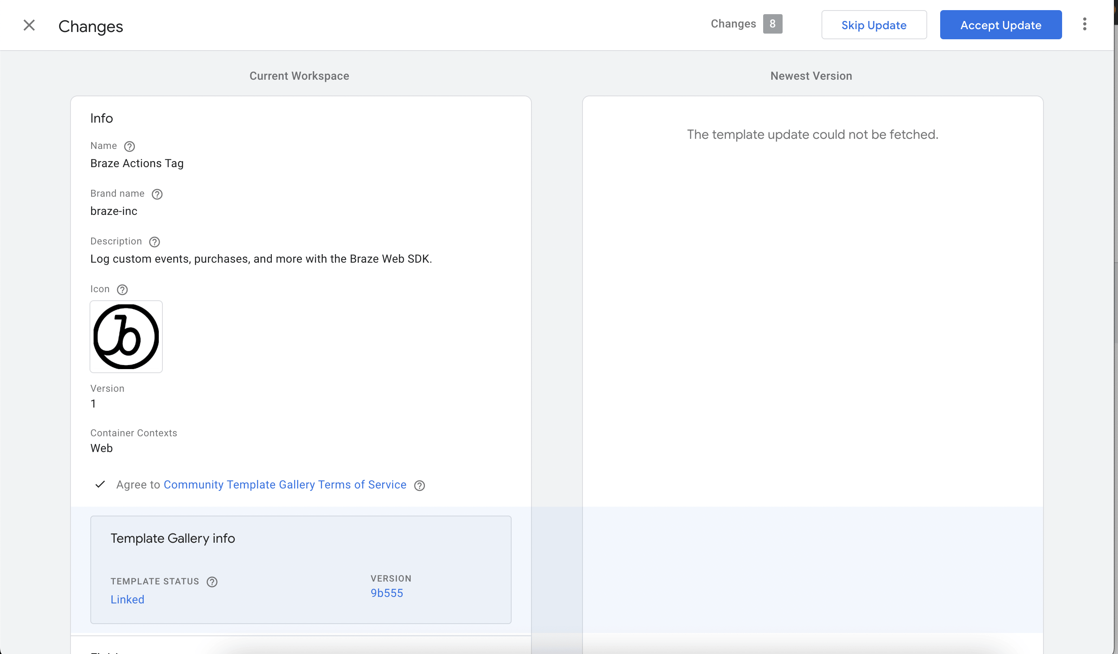1118x654 pixels.
Task: Click the Linked template status link
Action: (x=127, y=599)
